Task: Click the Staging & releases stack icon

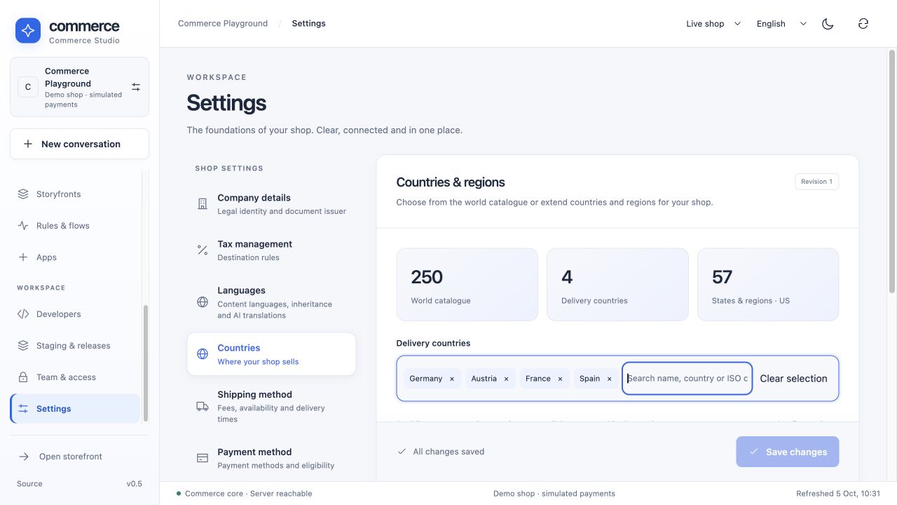Action: tap(23, 346)
